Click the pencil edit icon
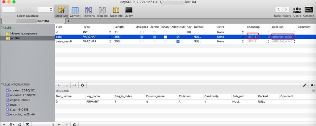 [x=305, y=85]
